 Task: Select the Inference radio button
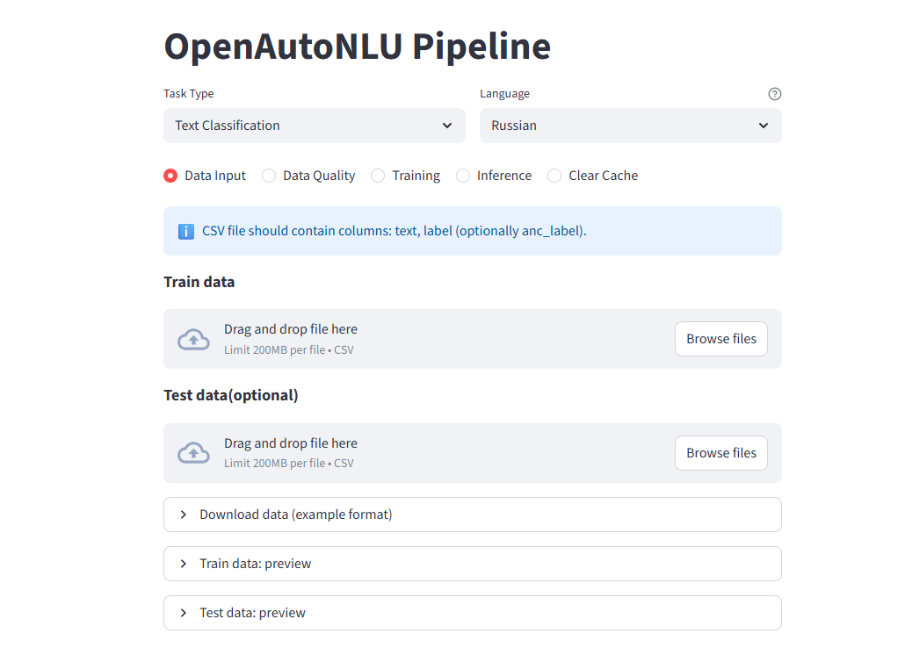[463, 176]
